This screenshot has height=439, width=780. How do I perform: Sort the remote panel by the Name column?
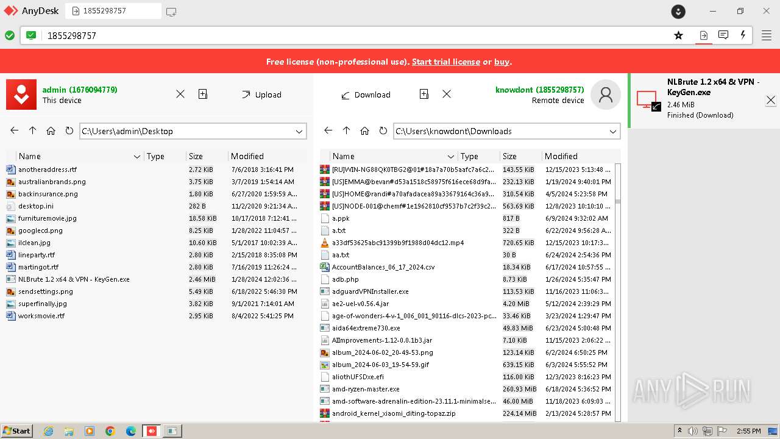click(393, 156)
